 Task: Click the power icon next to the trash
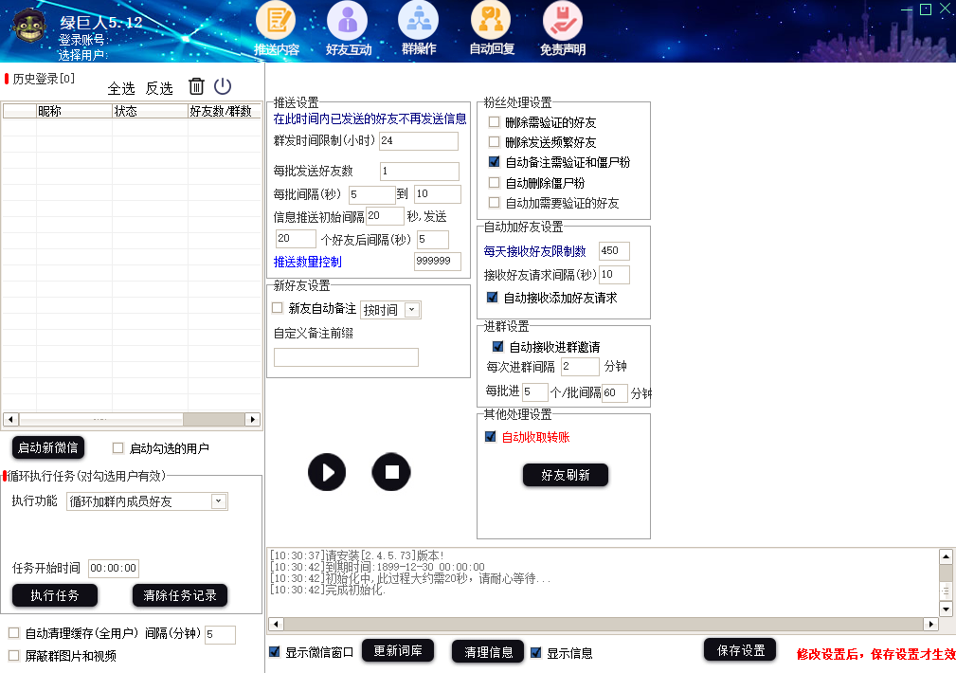tap(222, 86)
